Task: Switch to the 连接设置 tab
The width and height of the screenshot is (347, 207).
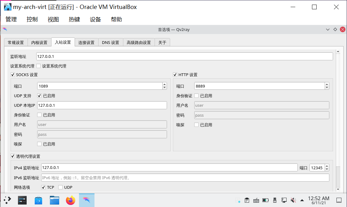Action: [86, 42]
